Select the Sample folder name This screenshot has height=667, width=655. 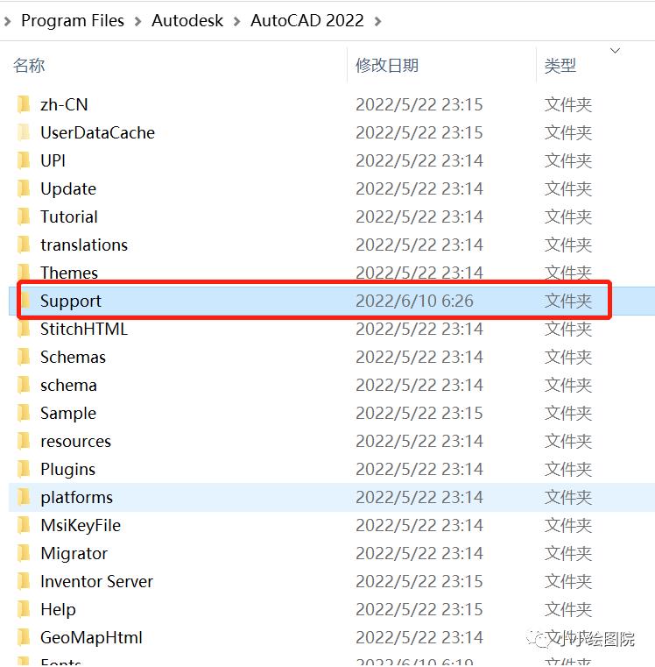click(x=68, y=414)
